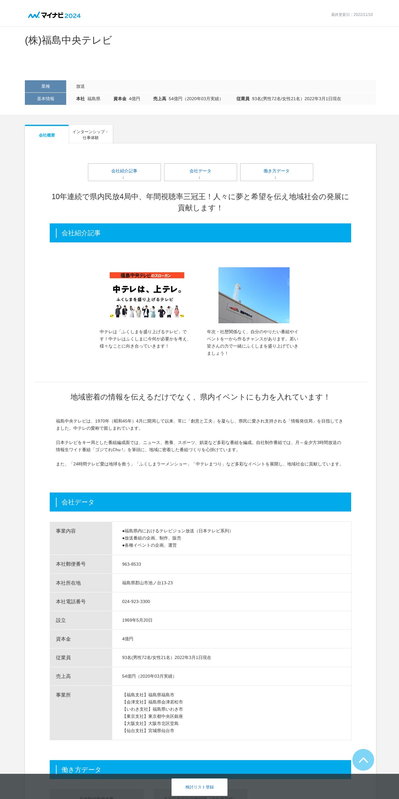The width and height of the screenshot is (399, 799).
Task: Click 【仙台支社】宮城県仙台市 entry
Action: point(148,731)
